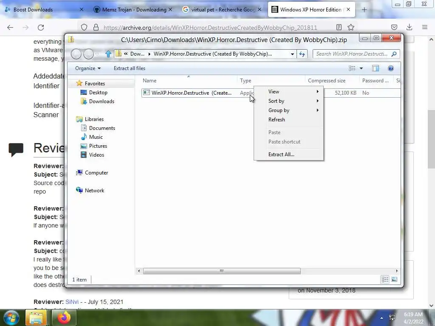Click the search magnifier icon in Explorer
Screen dimensions: 435x326
[x=394, y=54]
